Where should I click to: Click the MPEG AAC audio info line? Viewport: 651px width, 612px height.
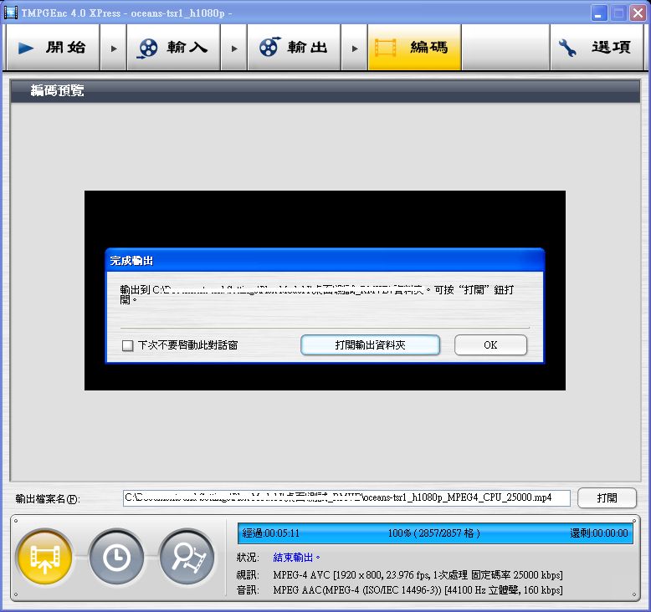coord(418,590)
